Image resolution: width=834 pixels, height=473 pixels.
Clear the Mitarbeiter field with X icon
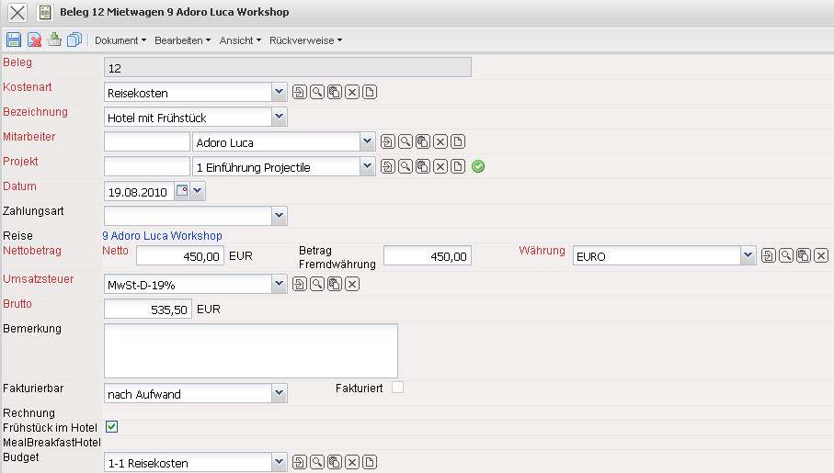tap(441, 141)
